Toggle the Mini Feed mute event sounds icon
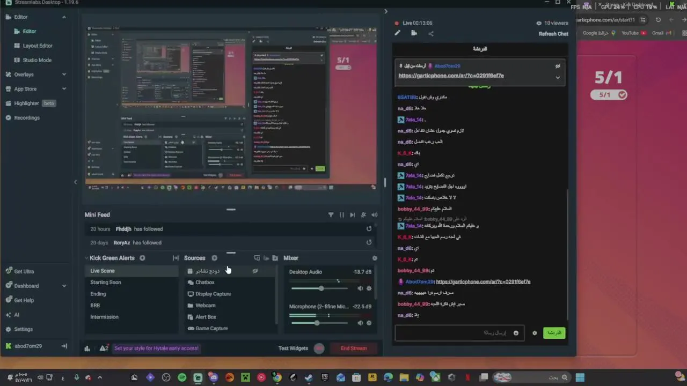This screenshot has height=386, width=687. tap(363, 214)
